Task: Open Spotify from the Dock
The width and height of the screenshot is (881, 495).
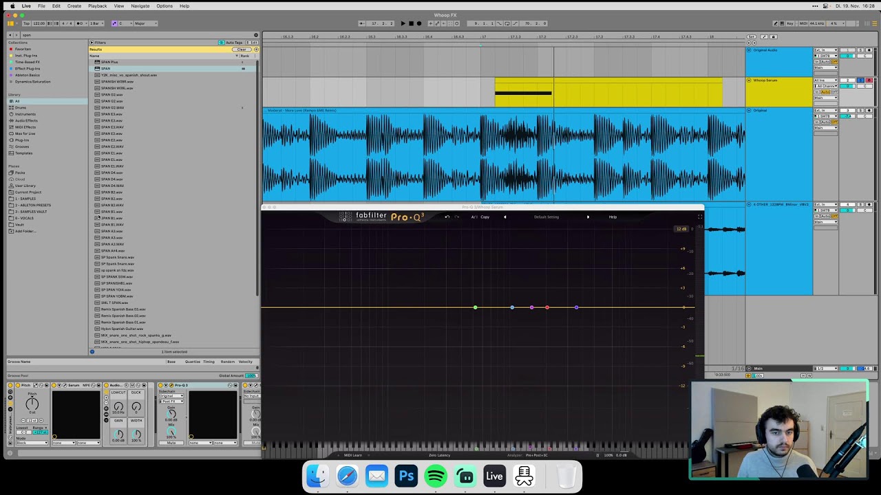Action: click(x=436, y=476)
